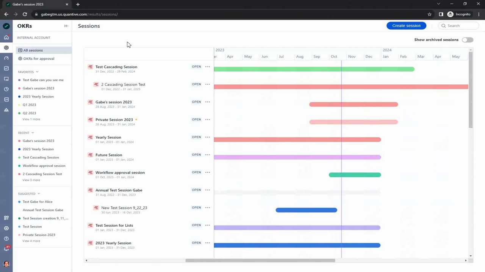Open more options for Future Session
Viewport: 485px width, 272px height.
tap(208, 155)
